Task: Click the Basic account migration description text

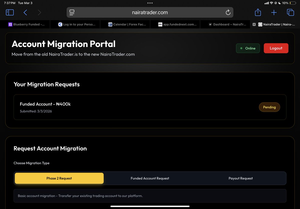Action: coord(80,196)
